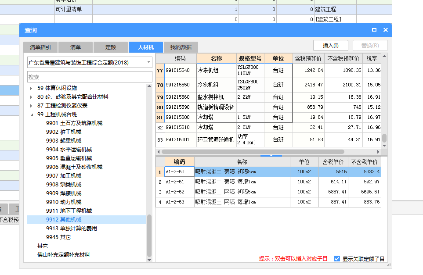Viewport: 423px width, 275px height.
Task: Click the dialog resize grip corner
Action: point(389,265)
